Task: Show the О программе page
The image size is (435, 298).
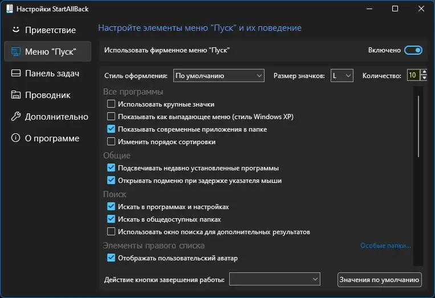Action: [47, 138]
